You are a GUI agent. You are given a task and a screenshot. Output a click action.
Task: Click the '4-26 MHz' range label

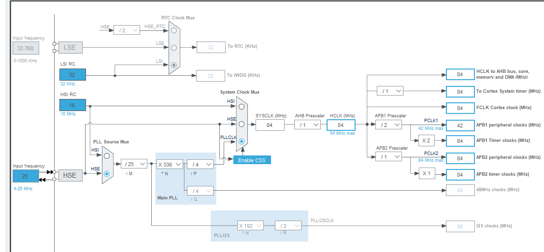24,188
